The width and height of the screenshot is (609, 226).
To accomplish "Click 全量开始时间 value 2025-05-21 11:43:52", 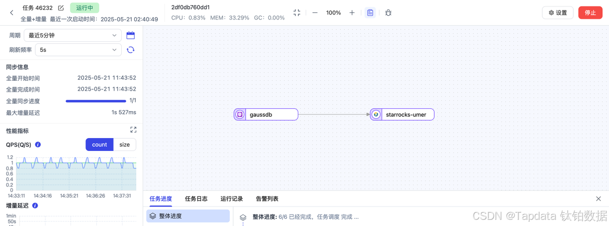I will (x=107, y=78).
